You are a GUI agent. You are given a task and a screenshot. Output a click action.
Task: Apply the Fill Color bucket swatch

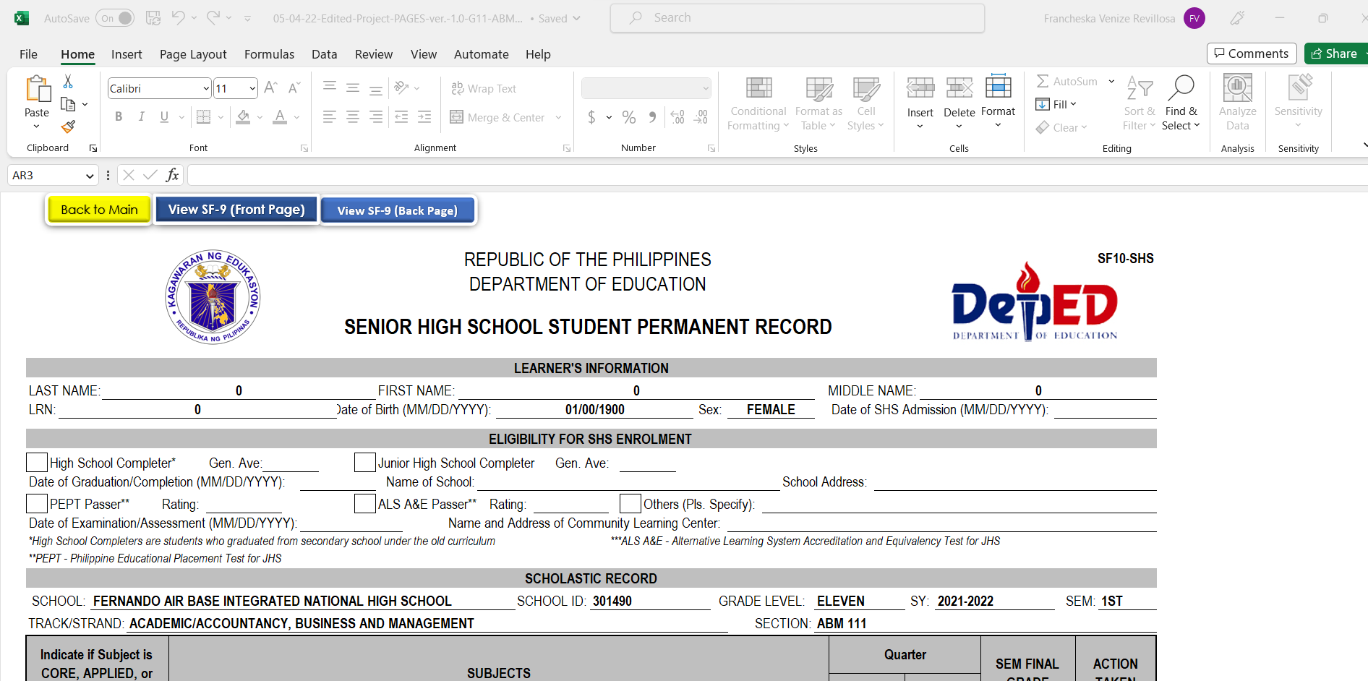(244, 117)
